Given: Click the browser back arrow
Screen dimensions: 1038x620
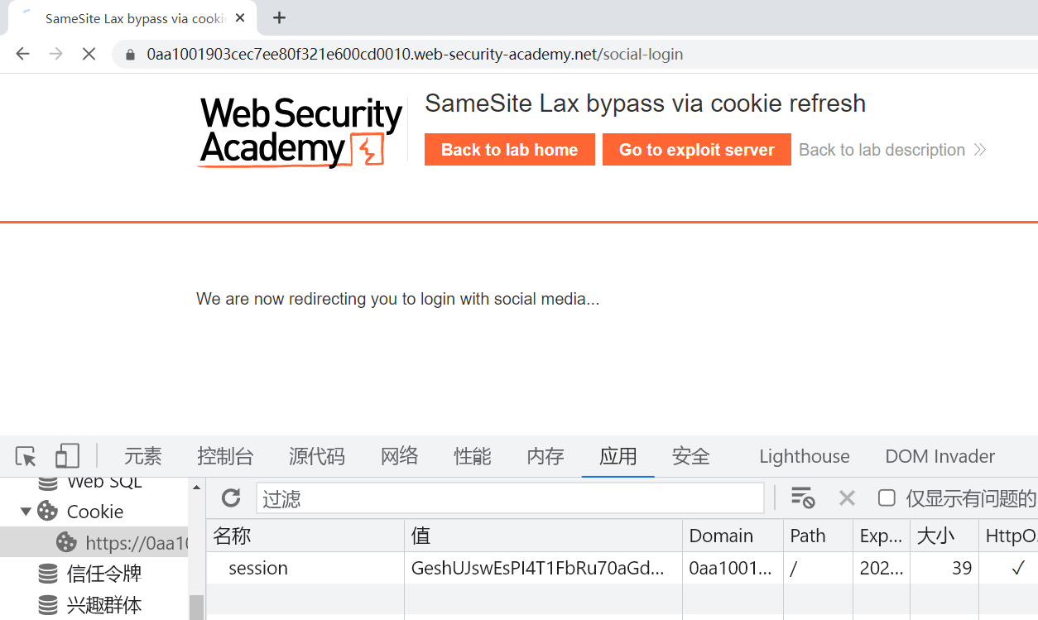Looking at the screenshot, I should pos(22,55).
